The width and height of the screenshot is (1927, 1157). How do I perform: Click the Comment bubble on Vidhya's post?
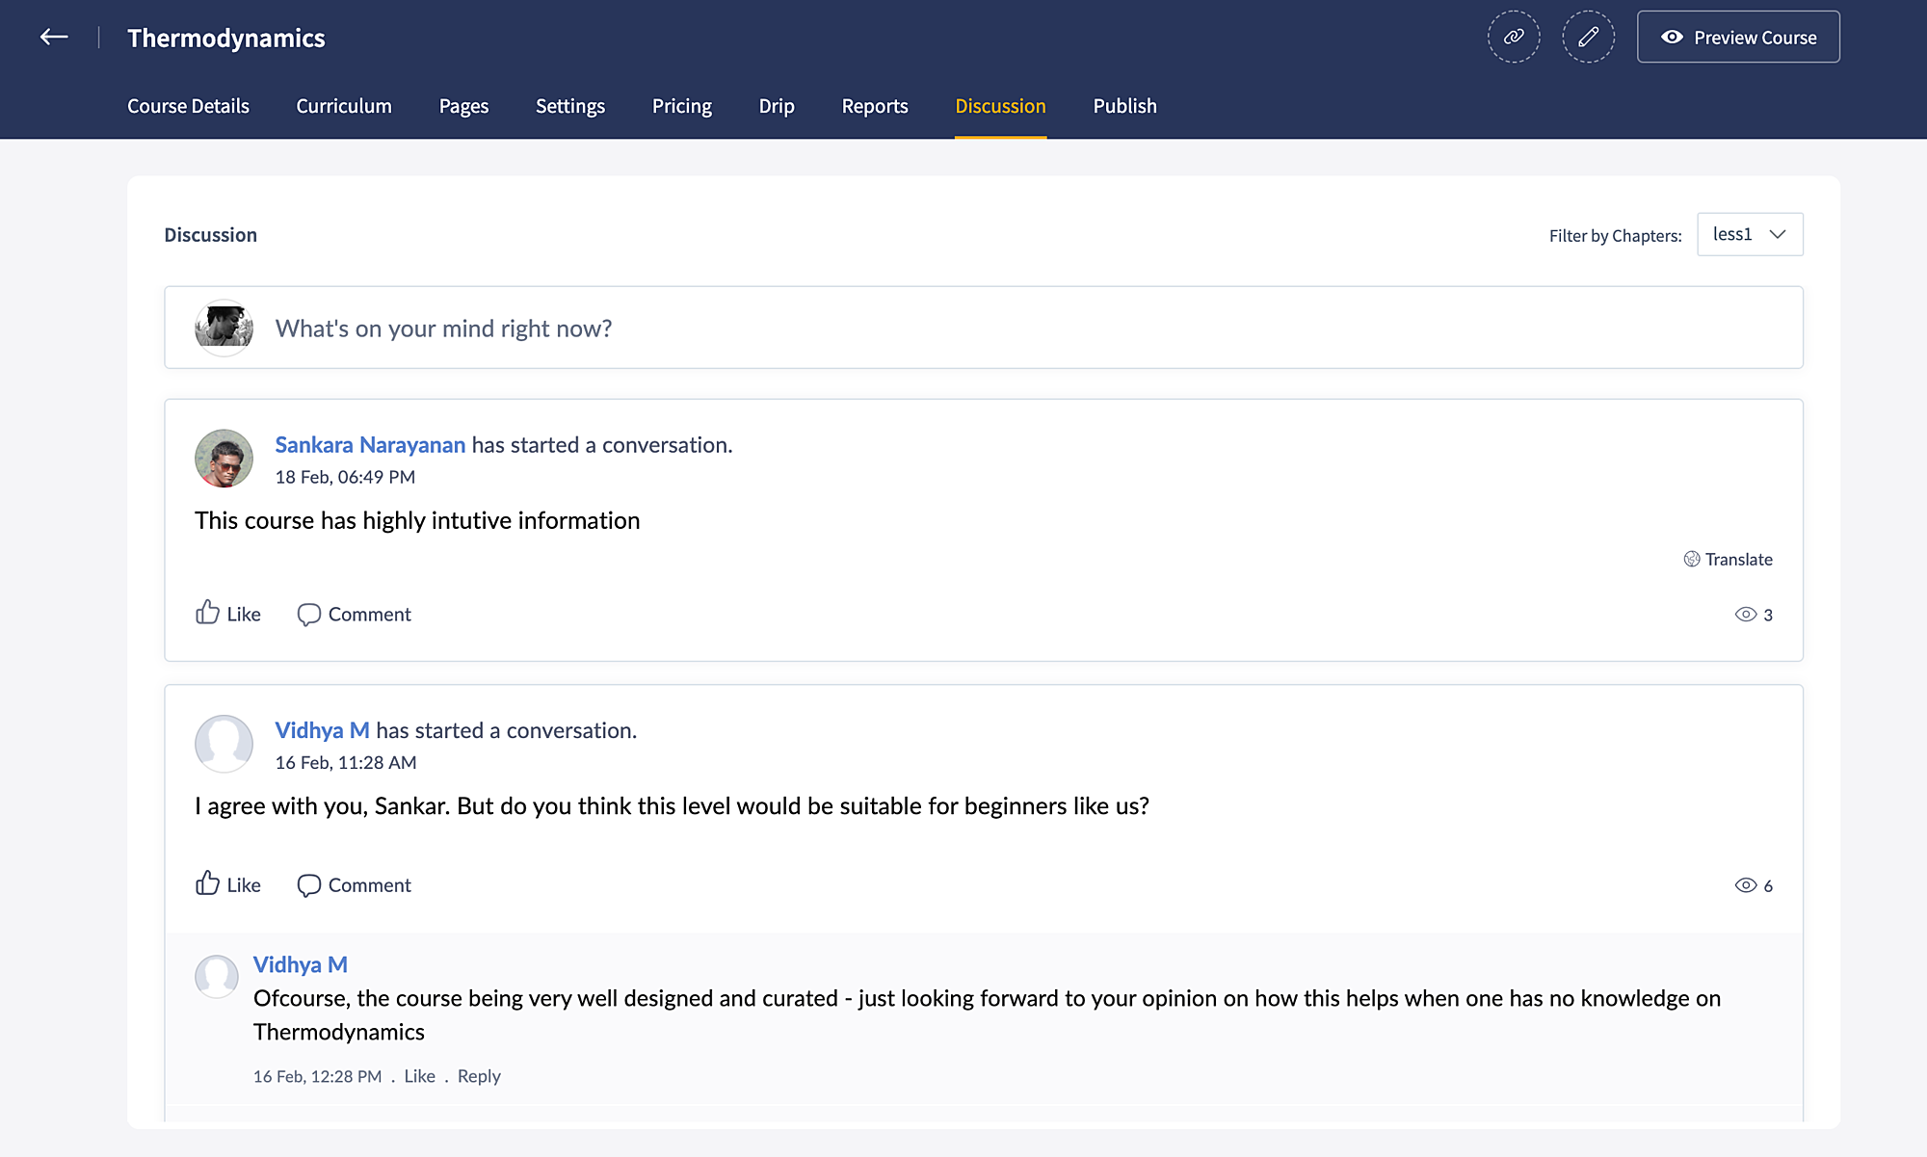click(309, 885)
